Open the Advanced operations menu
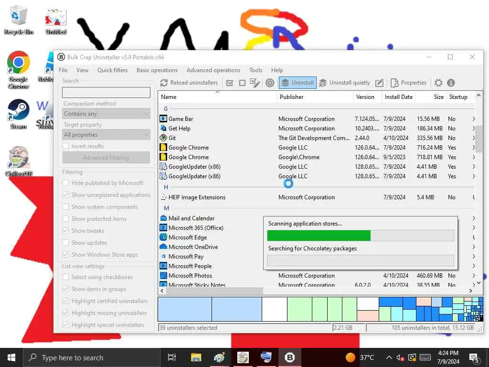Screen dimensions: 489x367 [x=213, y=70]
